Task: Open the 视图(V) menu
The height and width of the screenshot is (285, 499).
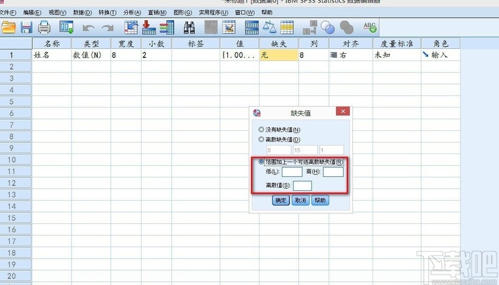Action: click(57, 12)
